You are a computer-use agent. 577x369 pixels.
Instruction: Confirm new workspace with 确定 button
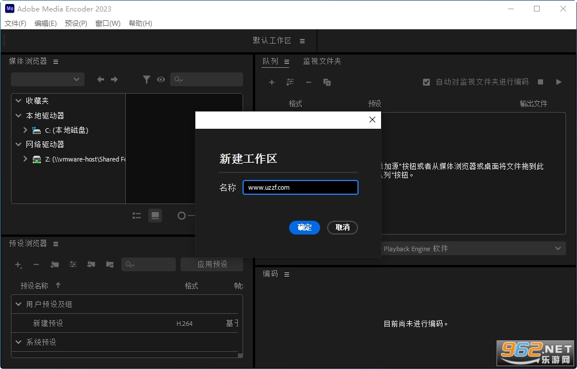[x=305, y=228]
